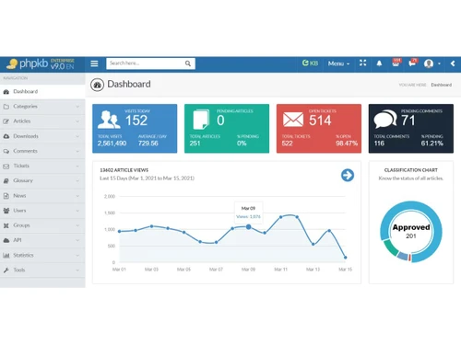Click the Users group icon in sidebar
This screenshot has height=345, width=461.
pos(6,211)
